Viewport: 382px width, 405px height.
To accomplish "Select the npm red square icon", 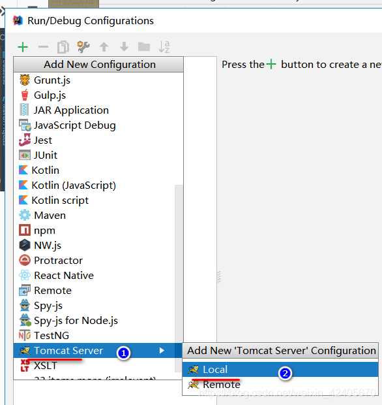I will [x=25, y=230].
